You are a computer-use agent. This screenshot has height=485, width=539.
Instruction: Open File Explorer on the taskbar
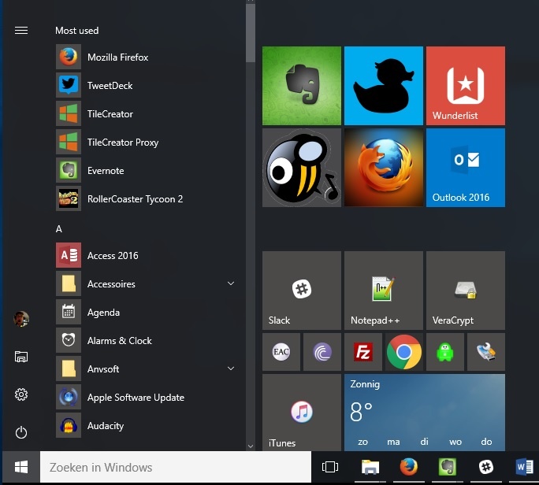coord(370,467)
